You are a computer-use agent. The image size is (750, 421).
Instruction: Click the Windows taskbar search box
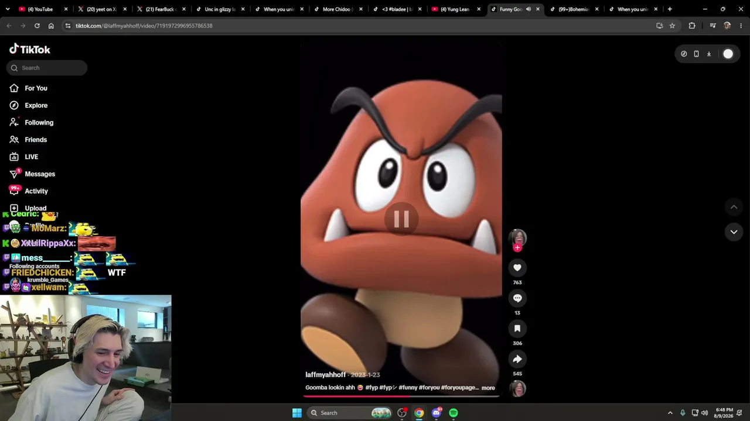point(350,413)
